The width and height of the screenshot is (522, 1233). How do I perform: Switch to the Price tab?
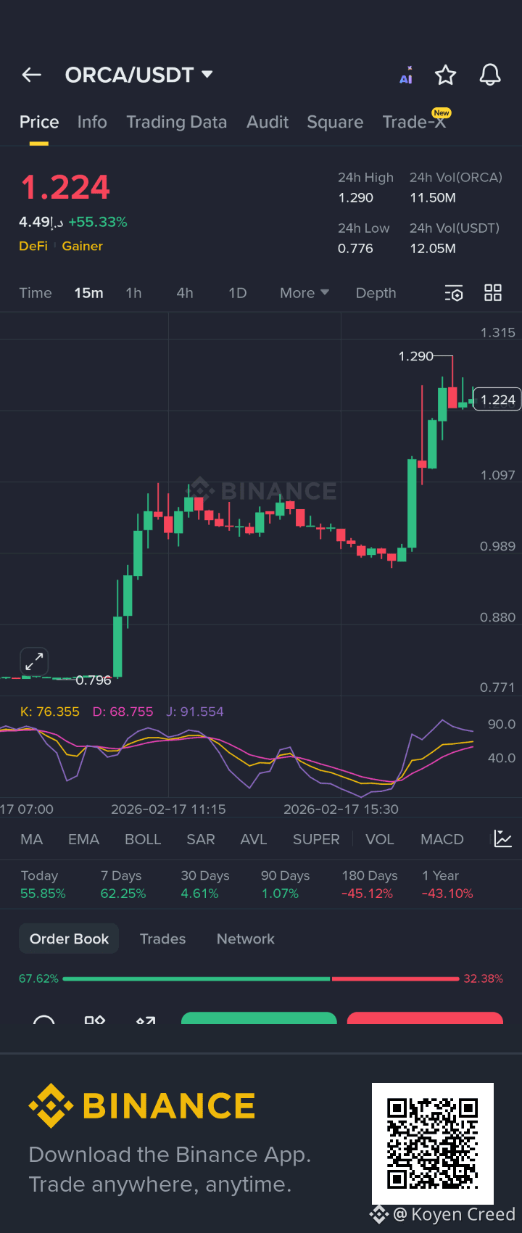(x=39, y=122)
